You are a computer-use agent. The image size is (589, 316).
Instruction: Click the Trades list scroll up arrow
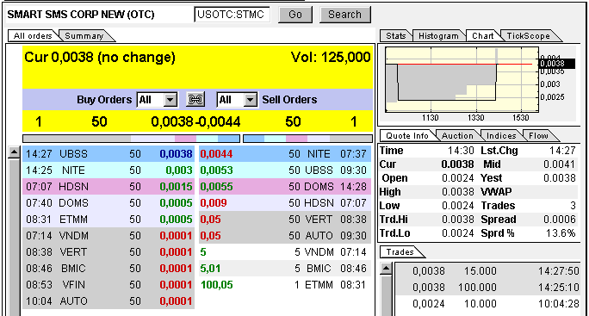(x=386, y=269)
